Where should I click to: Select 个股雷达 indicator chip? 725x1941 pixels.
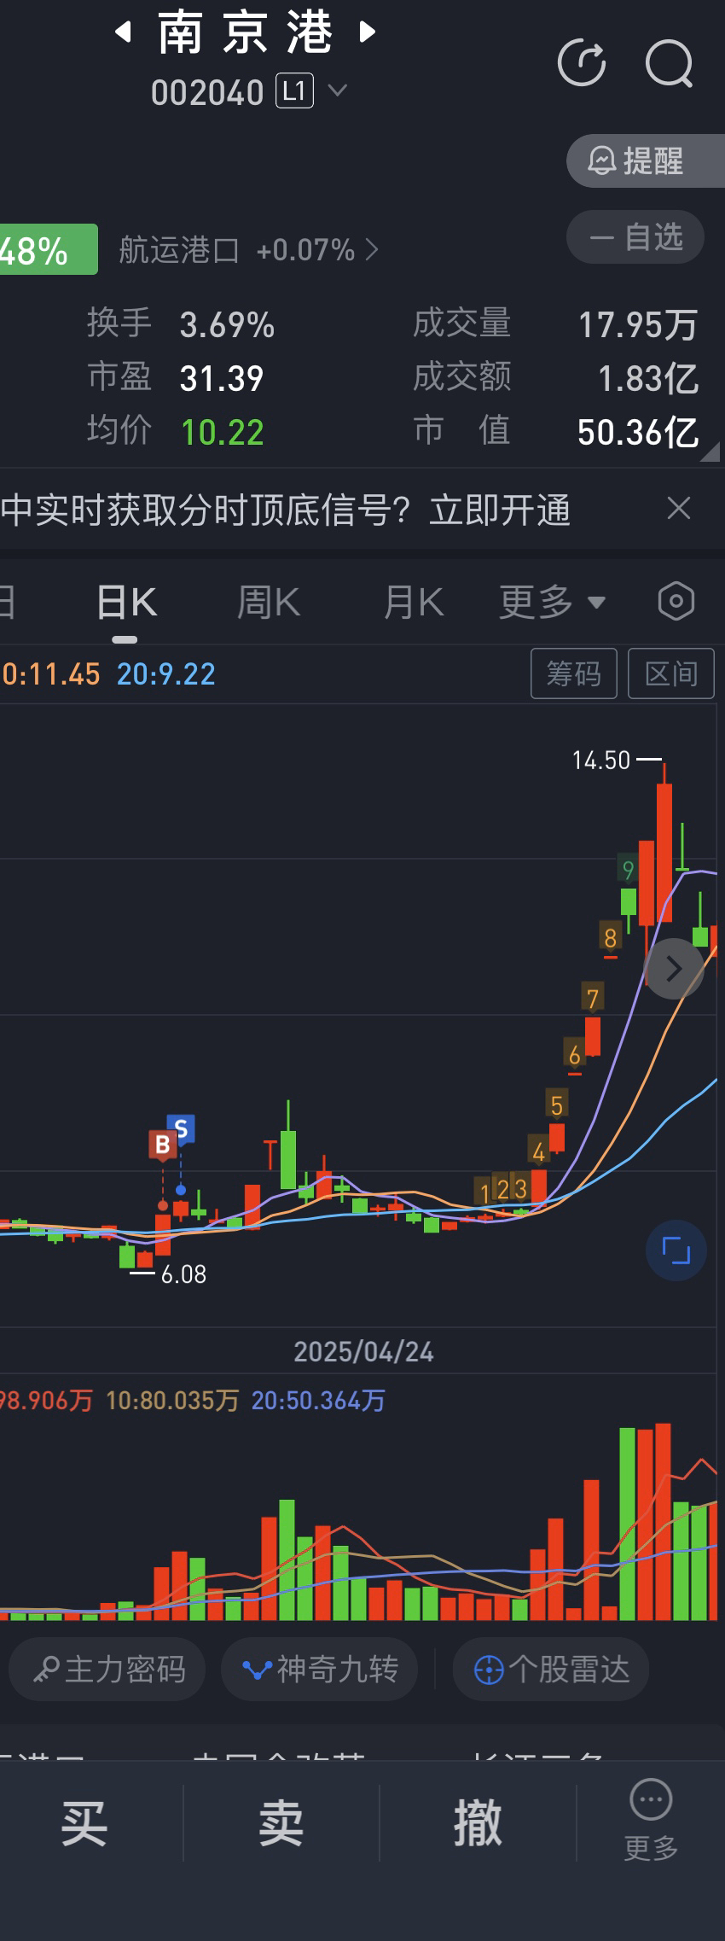click(x=551, y=1670)
